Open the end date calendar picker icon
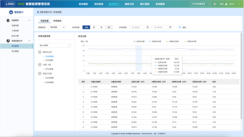Viewport: 244px width, 137px height. pyautogui.click(x=170, y=27)
